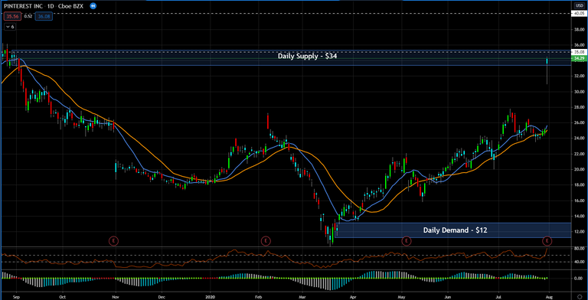Click the earnings marker near May
This screenshot has height=300, width=588.
point(406,240)
